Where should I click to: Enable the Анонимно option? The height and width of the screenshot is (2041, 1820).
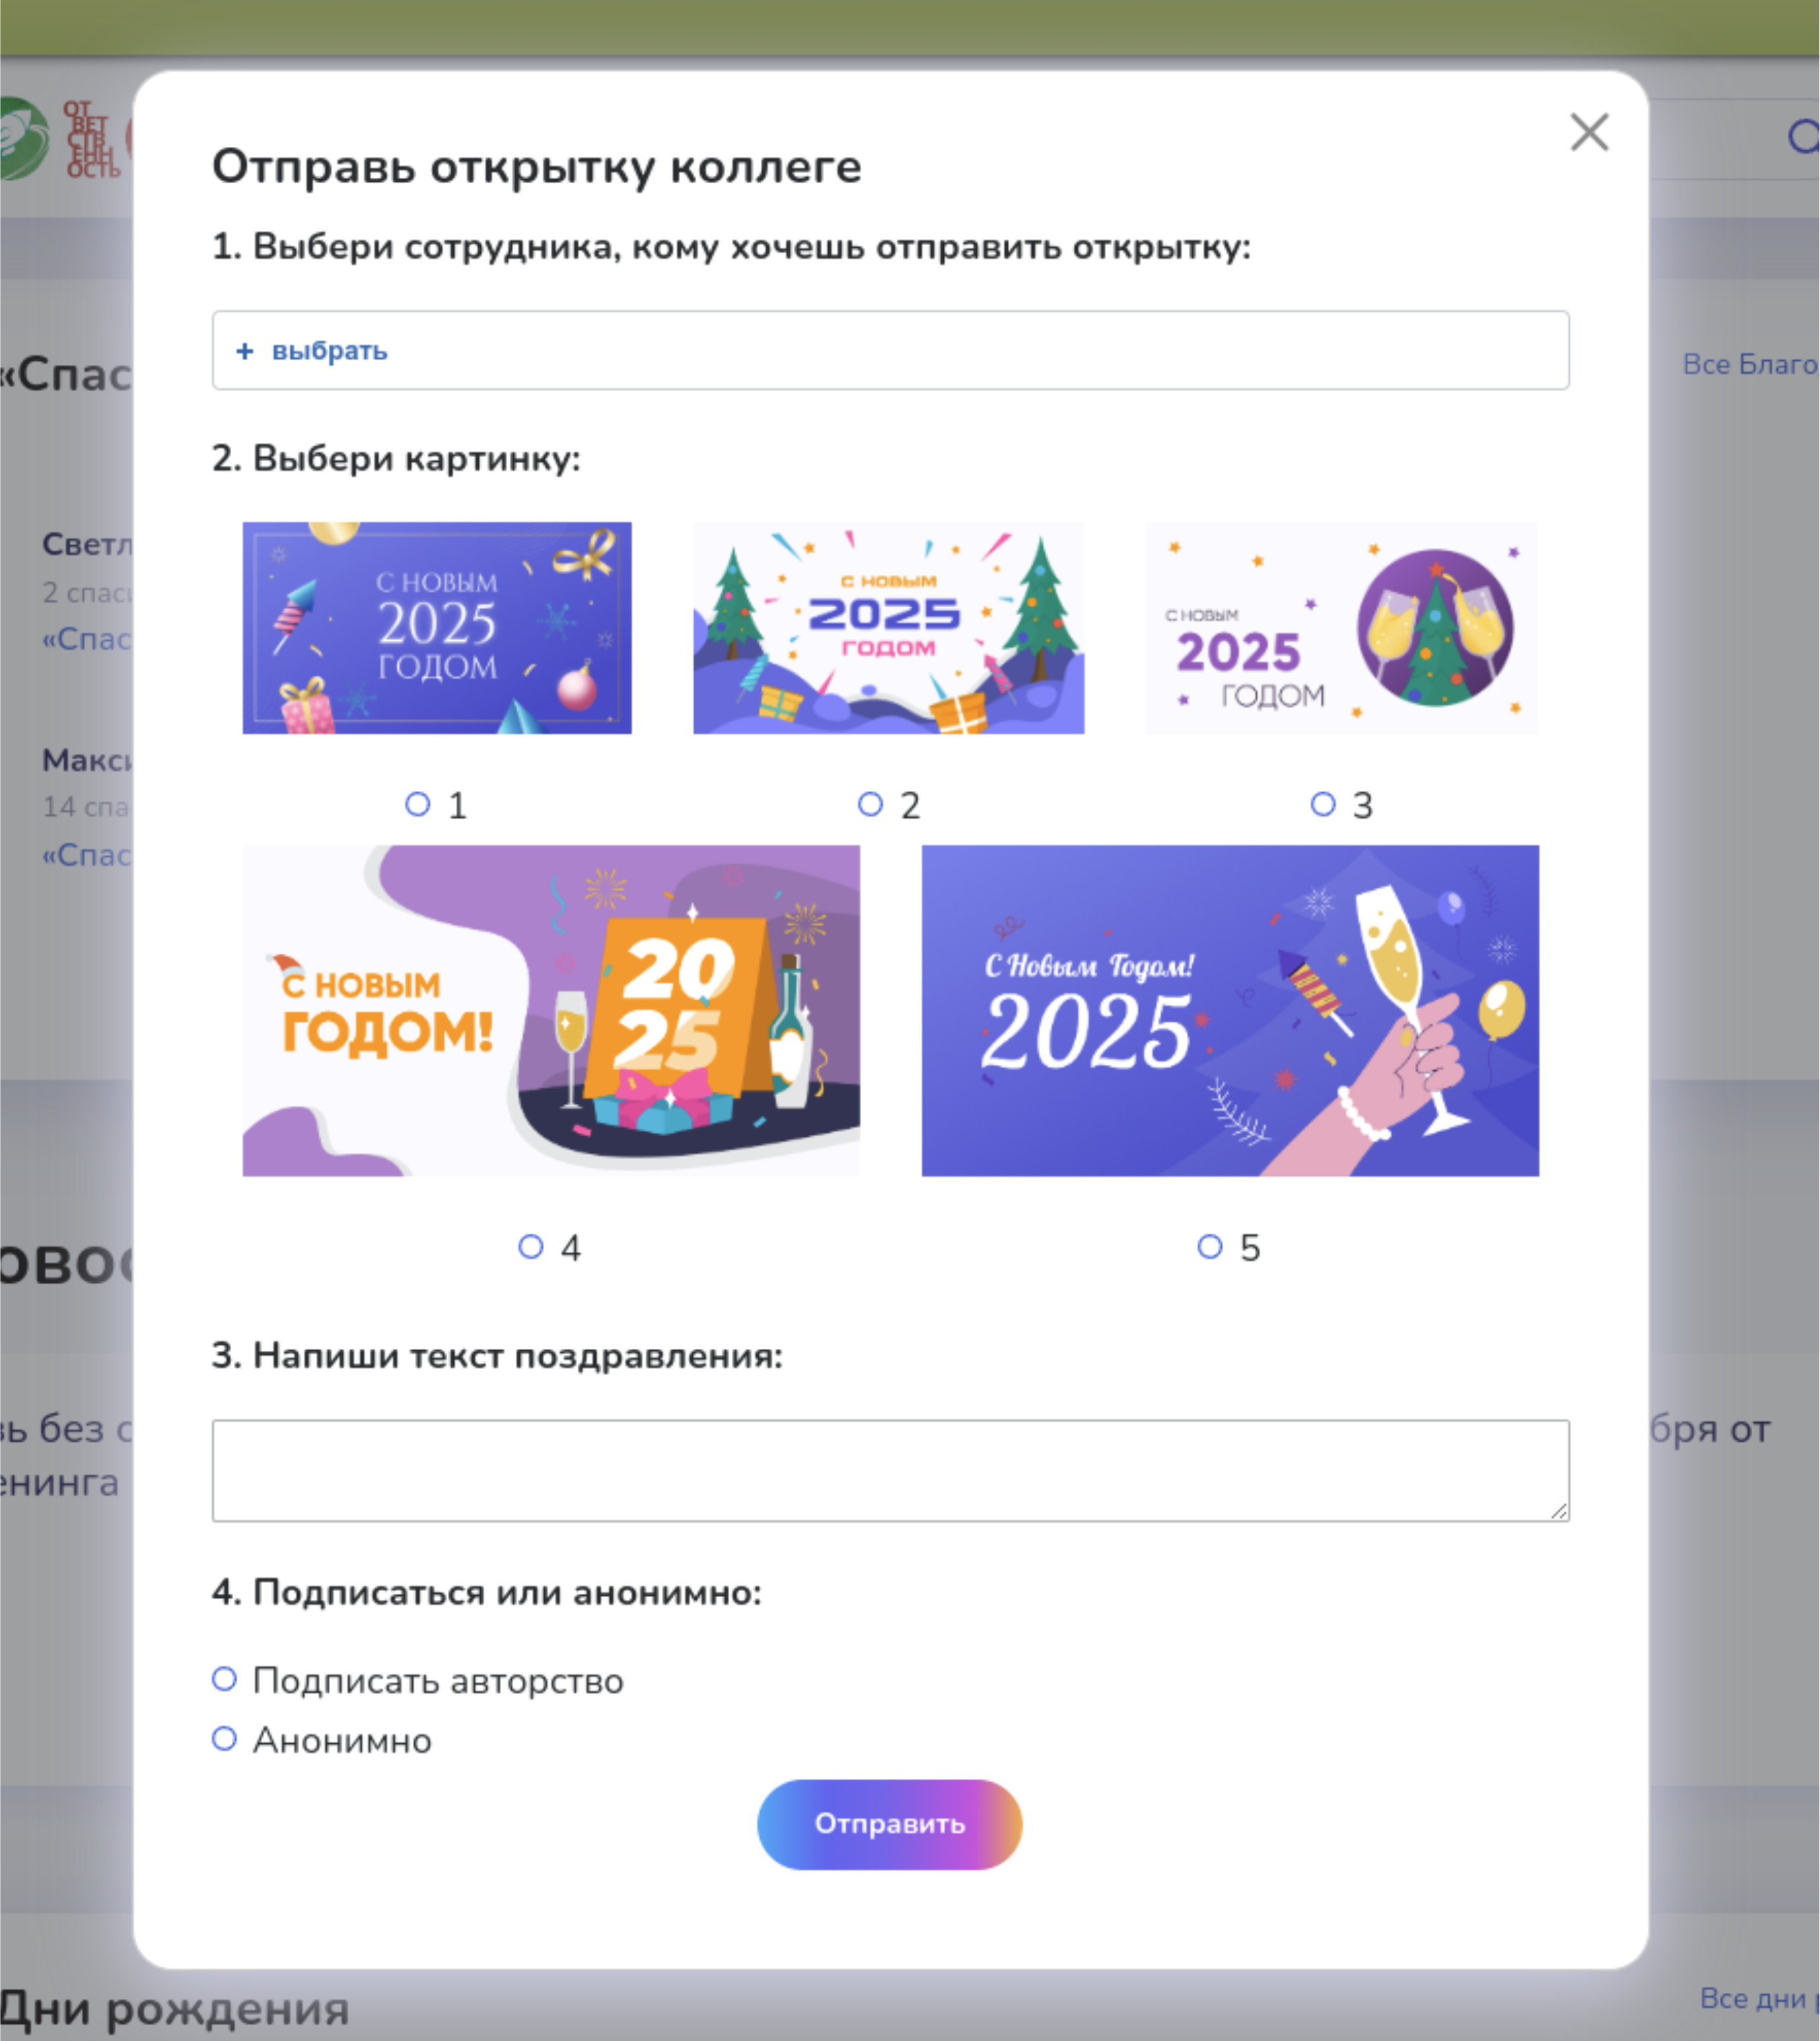(x=224, y=1740)
